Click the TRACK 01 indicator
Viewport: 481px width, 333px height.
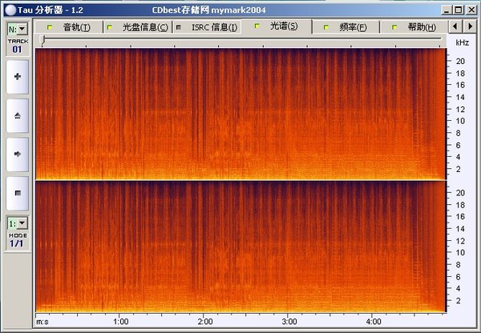pos(18,46)
